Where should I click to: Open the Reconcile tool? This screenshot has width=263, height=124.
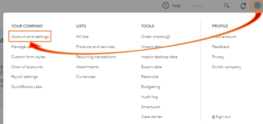tap(150, 77)
